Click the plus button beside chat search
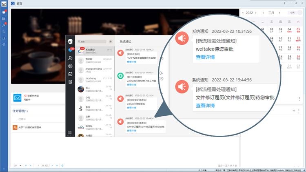Screen dimensions: 306x172 (x=111, y=41)
